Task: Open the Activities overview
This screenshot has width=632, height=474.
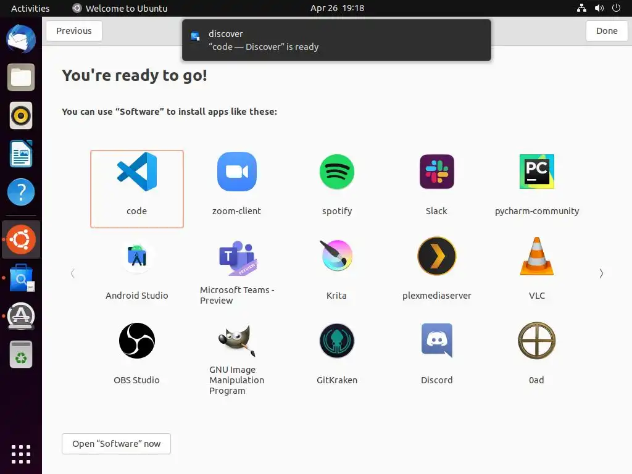Action: coord(30,8)
